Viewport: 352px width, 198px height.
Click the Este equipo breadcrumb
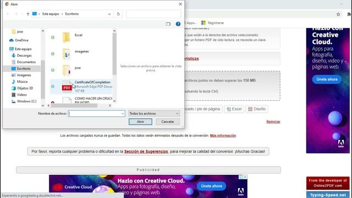pyautogui.click(x=51, y=14)
